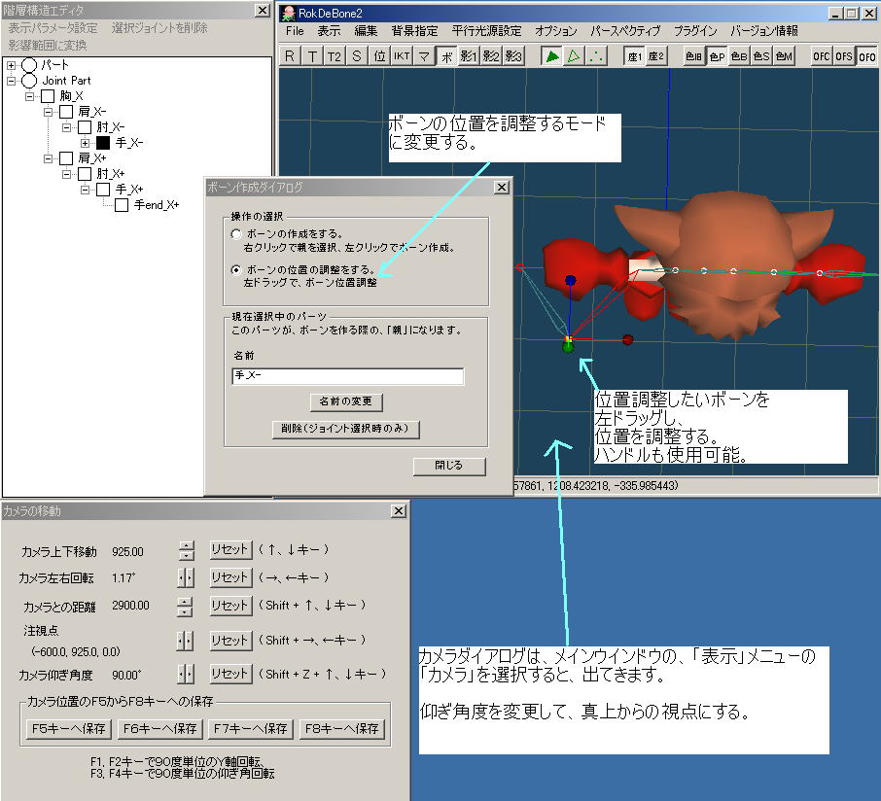The image size is (881, 801).
Task: Click the カメラ上下移動 spinner control
Action: (187, 551)
